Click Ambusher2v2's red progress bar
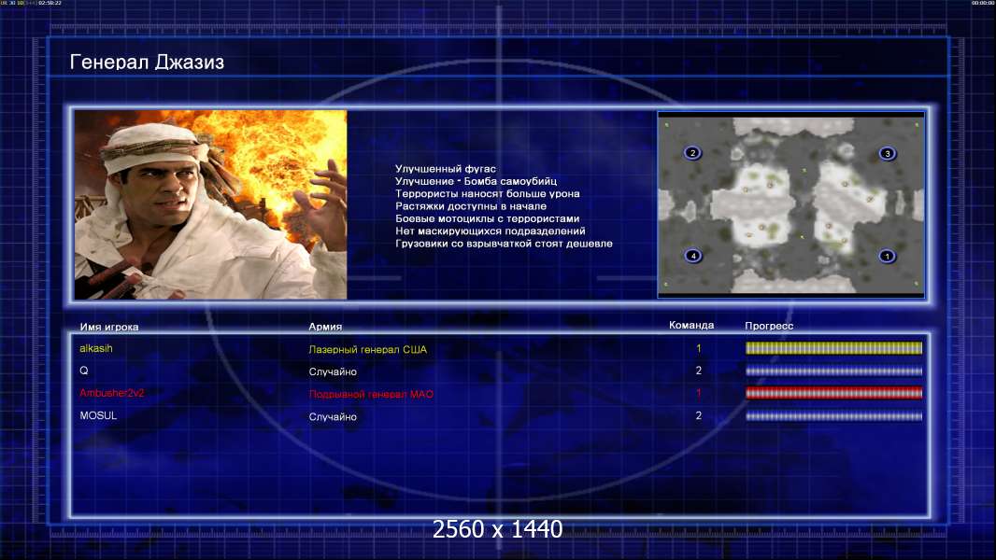The image size is (996, 560). pyautogui.click(x=833, y=393)
